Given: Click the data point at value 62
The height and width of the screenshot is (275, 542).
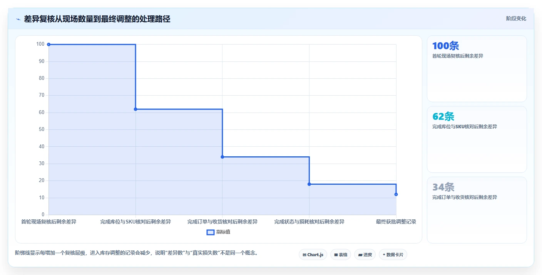Looking at the screenshot, I should pos(135,109).
